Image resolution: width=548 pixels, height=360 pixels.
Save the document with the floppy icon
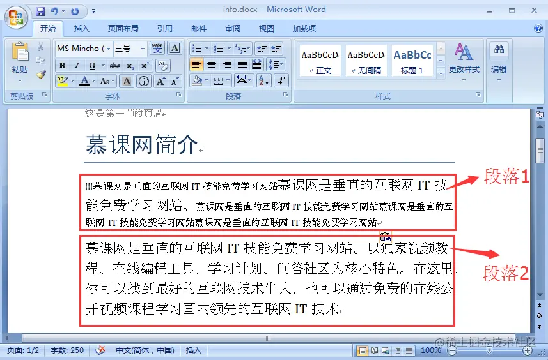click(40, 11)
